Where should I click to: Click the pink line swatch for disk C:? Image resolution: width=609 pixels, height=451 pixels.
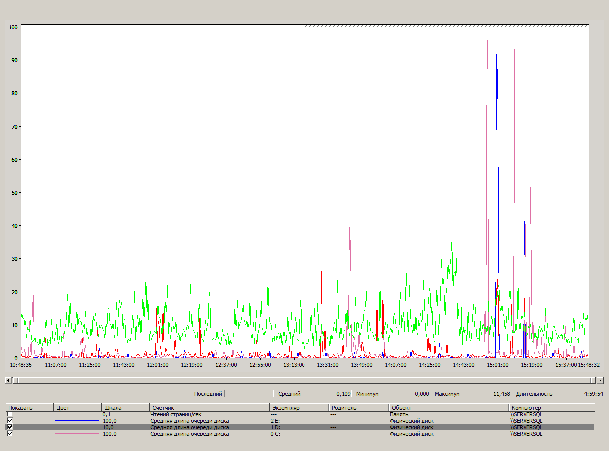[76, 434]
